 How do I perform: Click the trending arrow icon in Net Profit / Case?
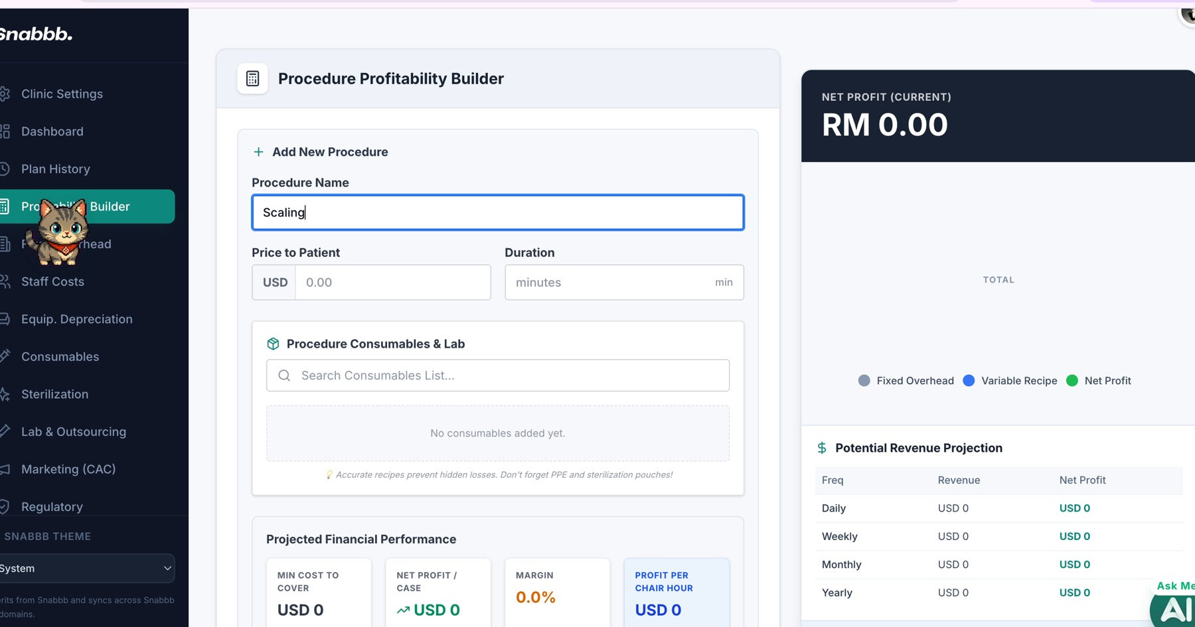coord(403,610)
